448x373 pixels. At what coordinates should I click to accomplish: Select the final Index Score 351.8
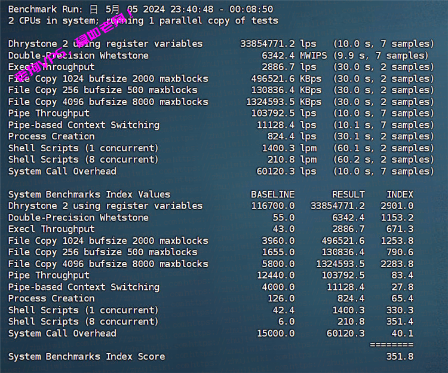[400, 356]
